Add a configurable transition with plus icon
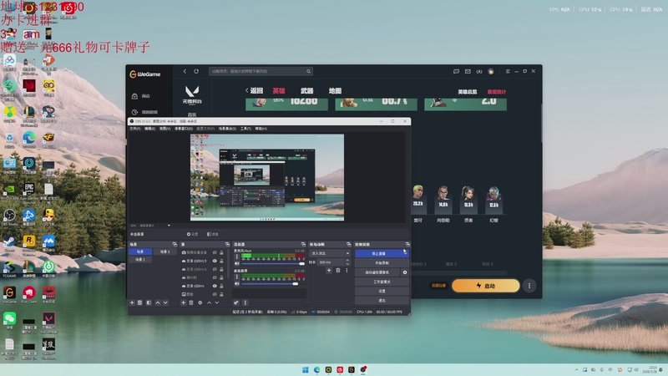668x376 pixels. click(x=329, y=270)
